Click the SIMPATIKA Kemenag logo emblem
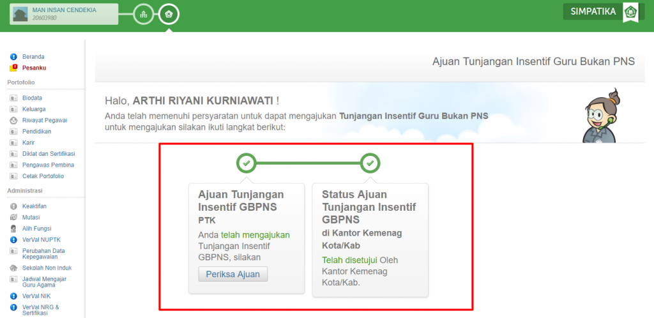Viewport: 654px width, 318px height. click(631, 11)
